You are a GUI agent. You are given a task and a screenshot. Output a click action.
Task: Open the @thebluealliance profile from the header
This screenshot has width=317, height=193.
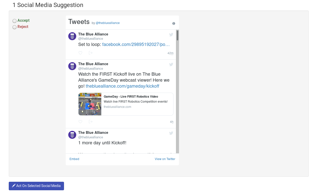[x=107, y=23]
